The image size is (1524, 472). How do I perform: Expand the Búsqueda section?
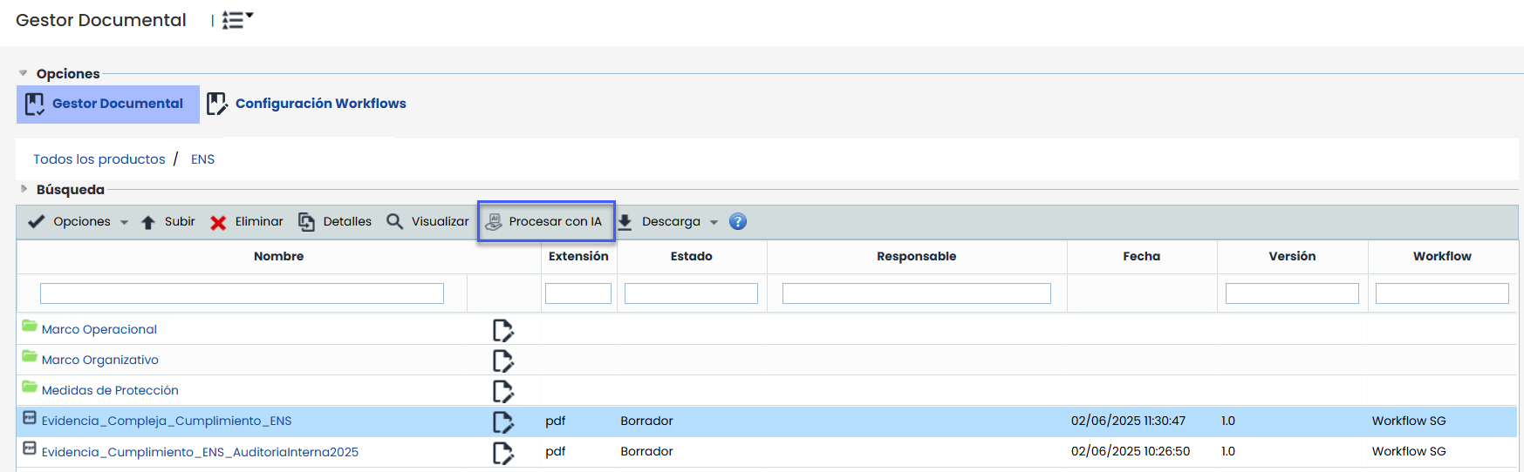click(24, 189)
